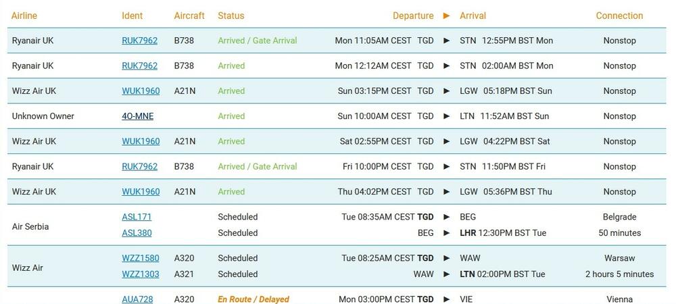Image resolution: width=676 pixels, height=304 pixels.
Task: Click the arrow icon in the WZZ1303 row
Action: (x=446, y=274)
